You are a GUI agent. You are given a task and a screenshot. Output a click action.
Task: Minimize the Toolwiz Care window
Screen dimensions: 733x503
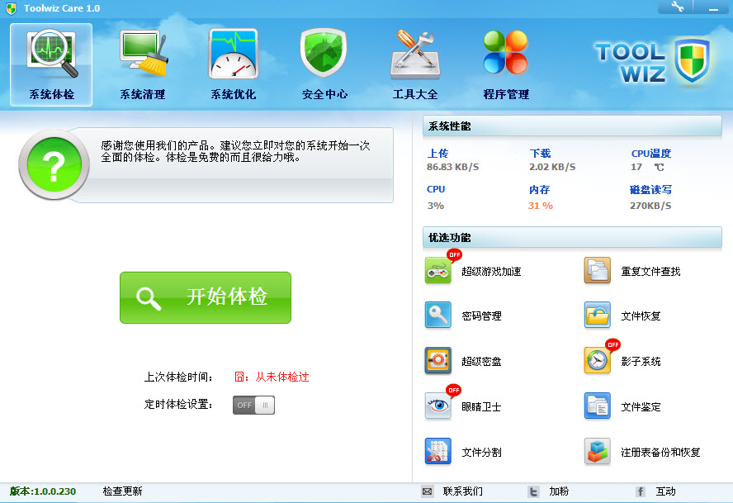[x=713, y=8]
